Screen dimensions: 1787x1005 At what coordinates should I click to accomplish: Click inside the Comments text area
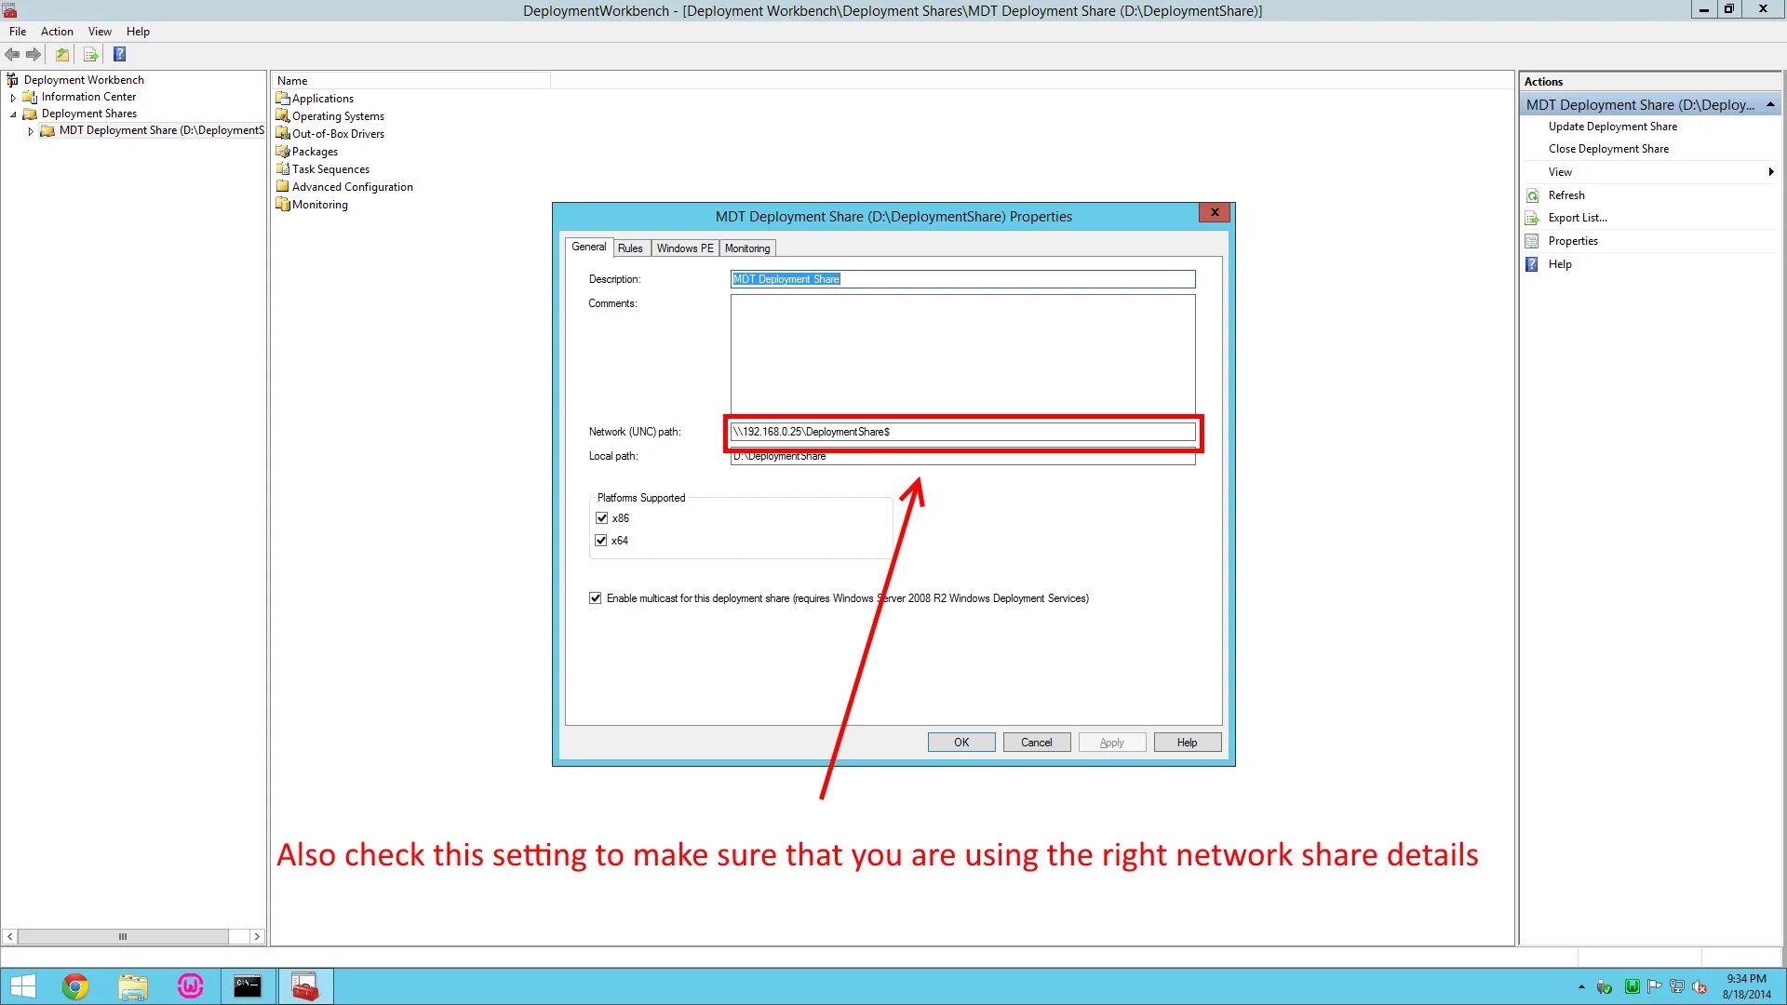tap(962, 354)
